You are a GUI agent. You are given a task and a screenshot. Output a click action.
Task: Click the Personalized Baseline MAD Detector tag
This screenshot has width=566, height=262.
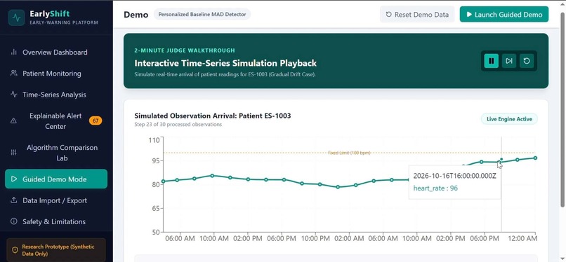[202, 15]
